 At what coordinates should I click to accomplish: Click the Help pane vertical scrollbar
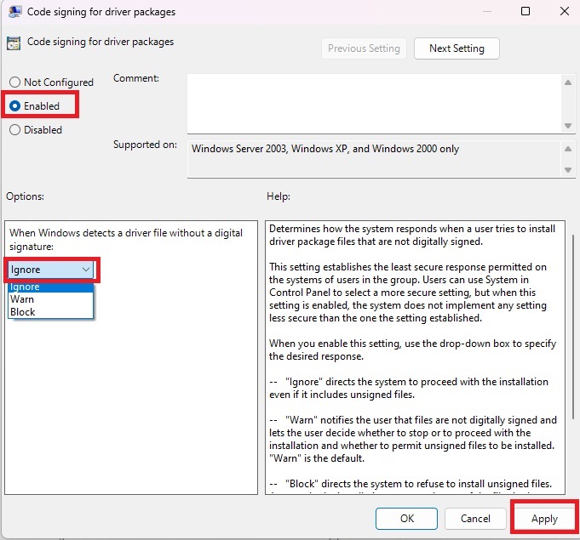[x=573, y=327]
